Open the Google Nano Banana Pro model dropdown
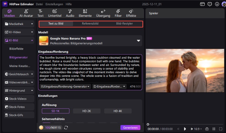The image size is (226, 133). (90, 41)
